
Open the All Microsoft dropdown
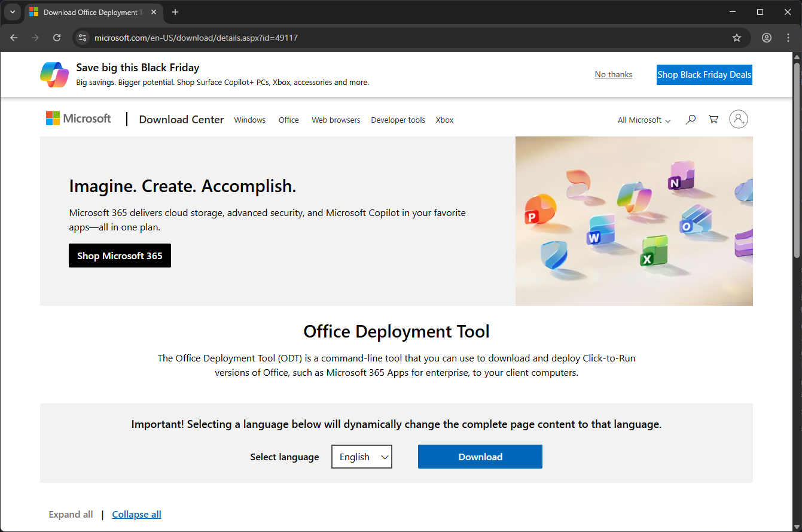(643, 120)
